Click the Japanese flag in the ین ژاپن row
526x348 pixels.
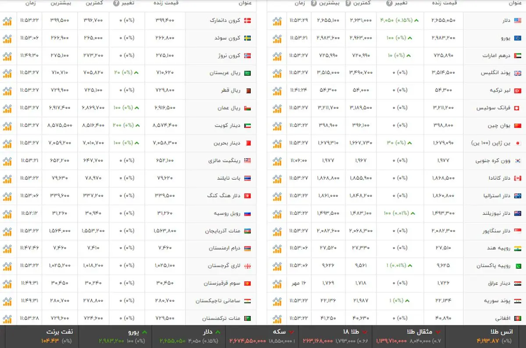point(518,143)
